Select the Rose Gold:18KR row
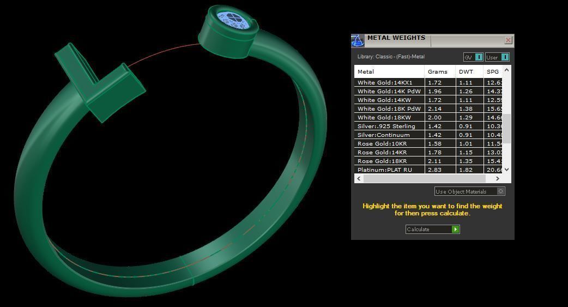This screenshot has height=307, width=568. pos(428,160)
